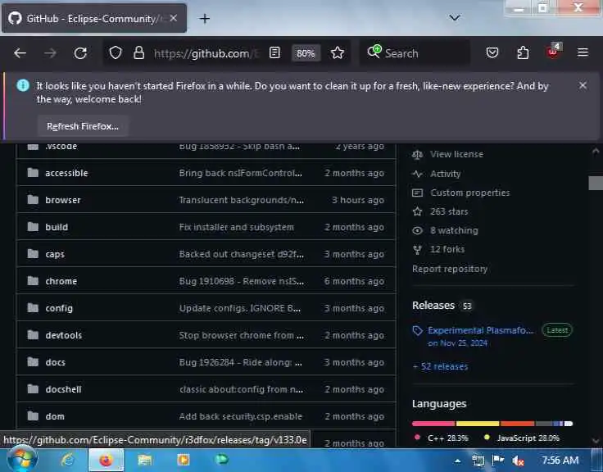Image resolution: width=603 pixels, height=472 pixels.
Task: Open the media player taskbar icon
Action: pyautogui.click(x=183, y=460)
